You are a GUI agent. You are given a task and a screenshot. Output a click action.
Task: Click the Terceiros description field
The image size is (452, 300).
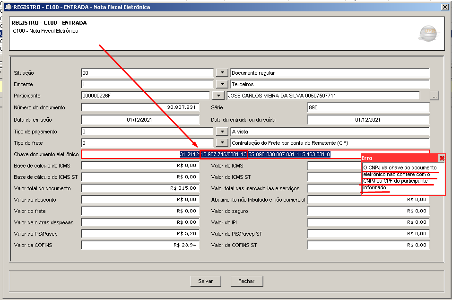330,84
